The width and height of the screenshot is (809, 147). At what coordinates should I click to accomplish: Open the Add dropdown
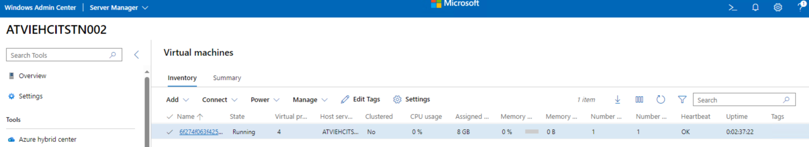coord(177,100)
